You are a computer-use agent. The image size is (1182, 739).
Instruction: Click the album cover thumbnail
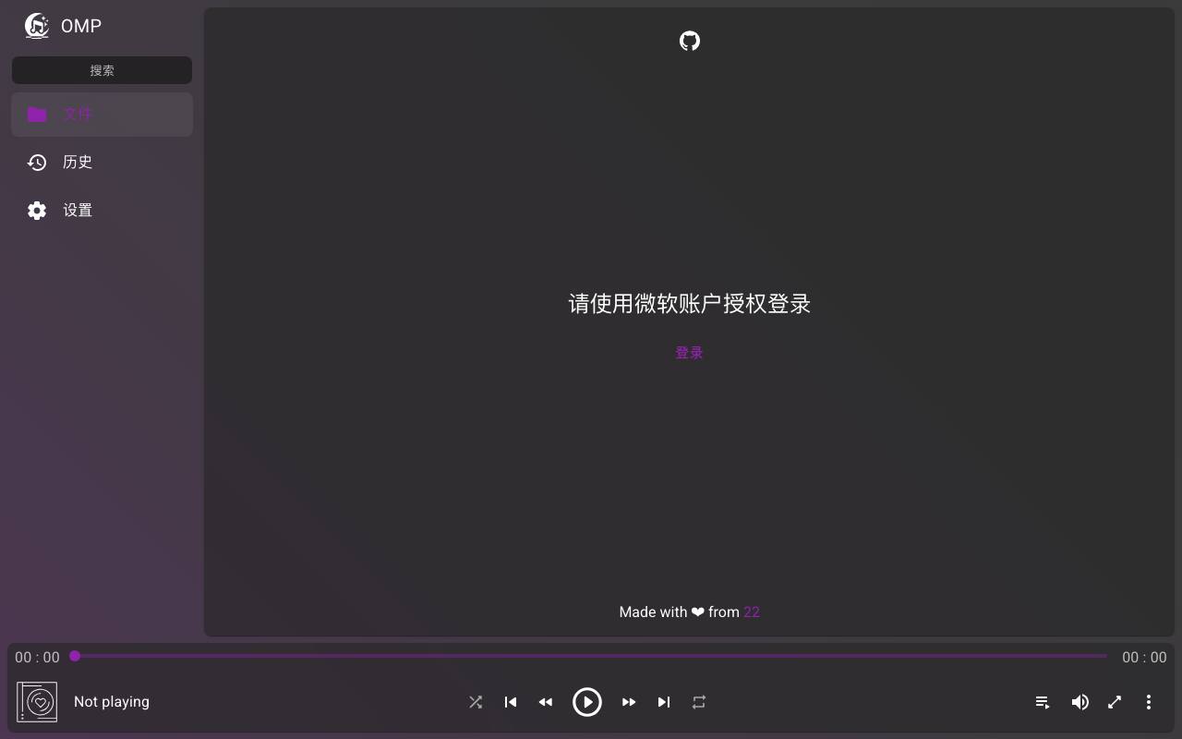[x=37, y=702]
